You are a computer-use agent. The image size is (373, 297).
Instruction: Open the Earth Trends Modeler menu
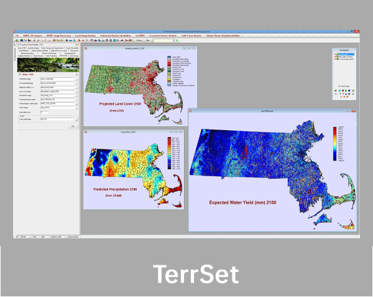pos(191,35)
